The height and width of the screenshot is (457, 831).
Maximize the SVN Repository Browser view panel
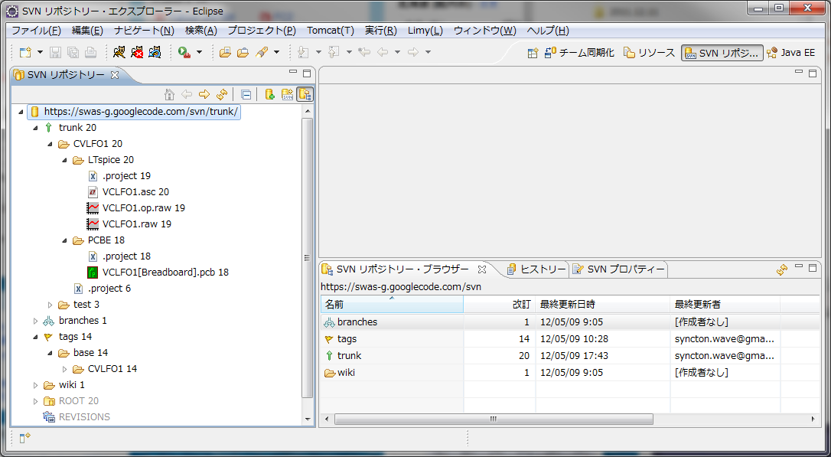[x=813, y=268]
